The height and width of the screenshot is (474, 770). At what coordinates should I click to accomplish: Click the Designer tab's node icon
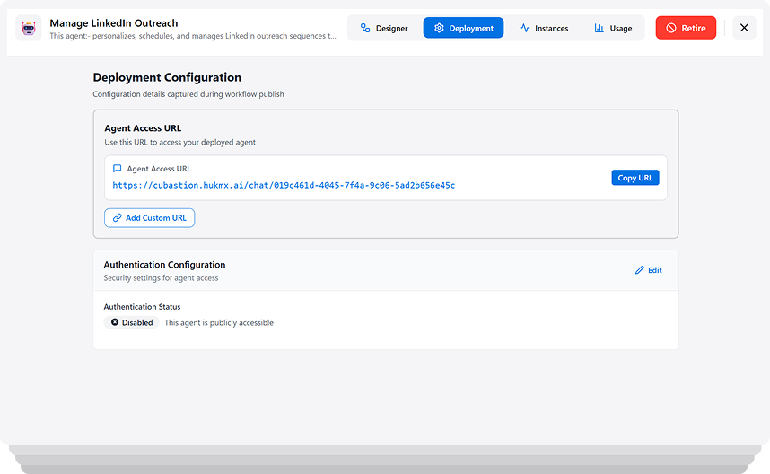(x=365, y=28)
